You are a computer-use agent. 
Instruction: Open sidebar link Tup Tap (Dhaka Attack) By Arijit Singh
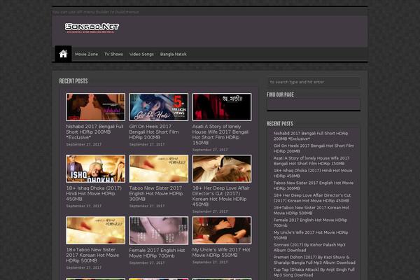click(314, 272)
